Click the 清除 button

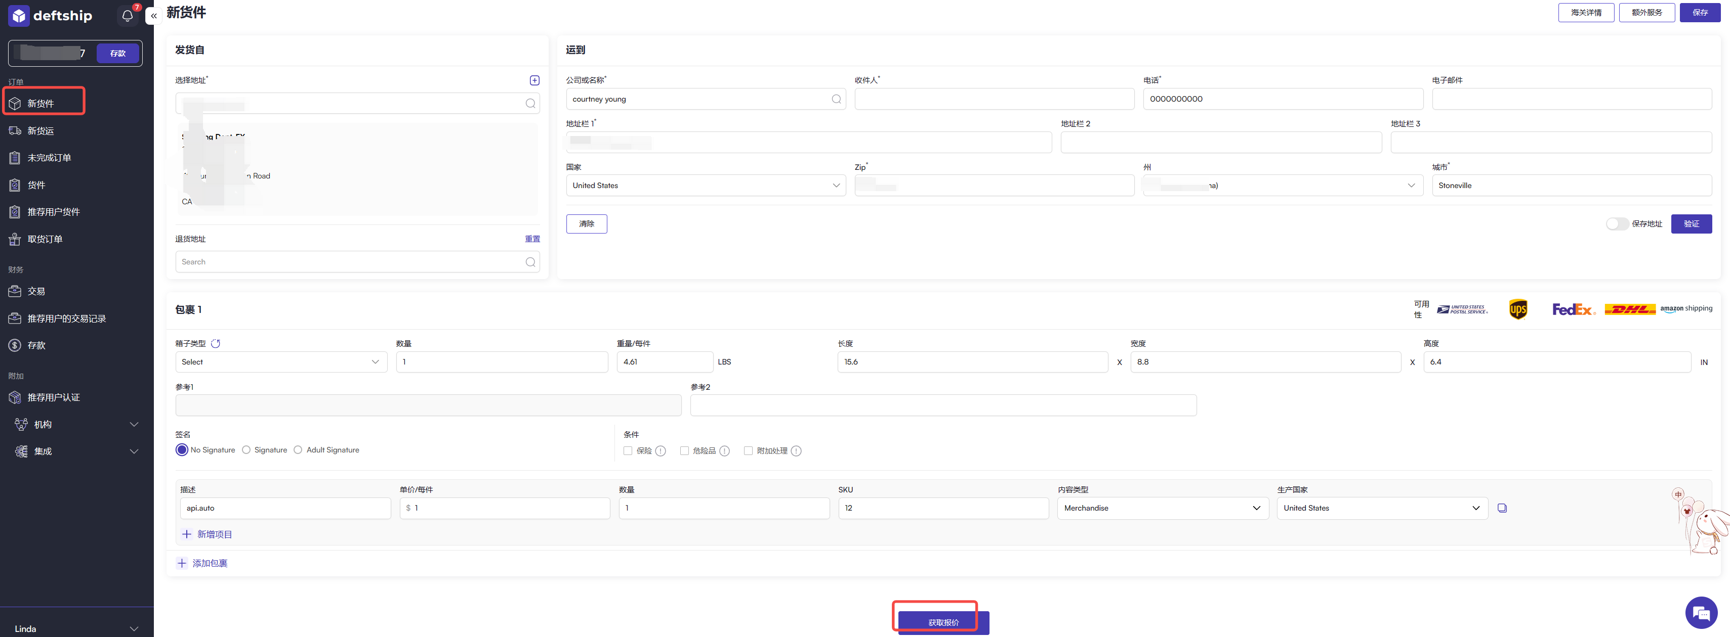586,224
